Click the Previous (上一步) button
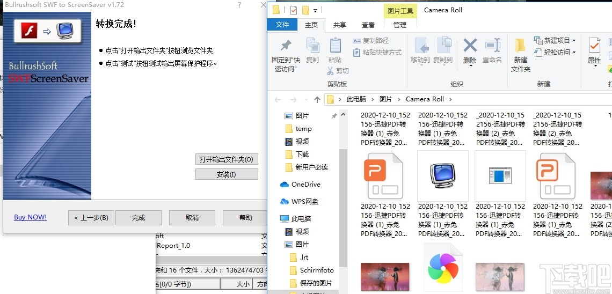 (91, 218)
